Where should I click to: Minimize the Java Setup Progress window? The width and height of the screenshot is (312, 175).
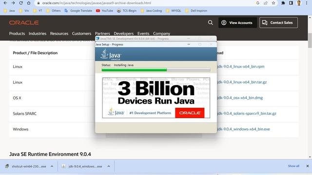point(189,44)
